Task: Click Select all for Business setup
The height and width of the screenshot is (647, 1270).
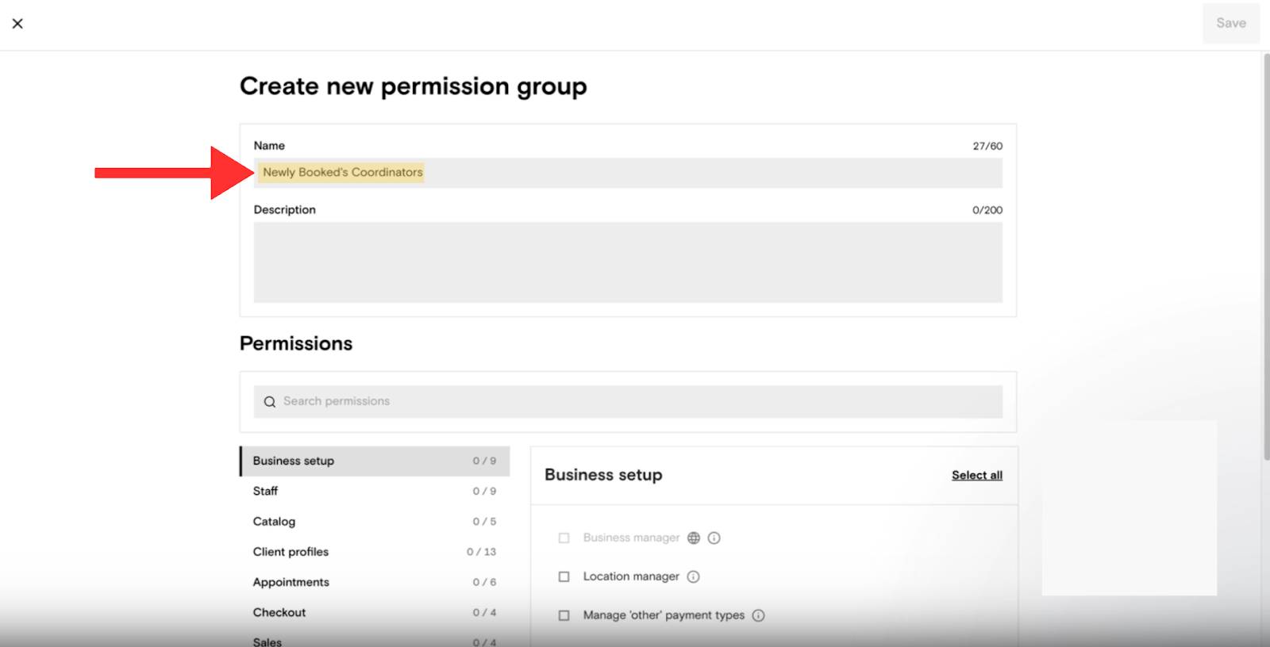Action: tap(976, 476)
